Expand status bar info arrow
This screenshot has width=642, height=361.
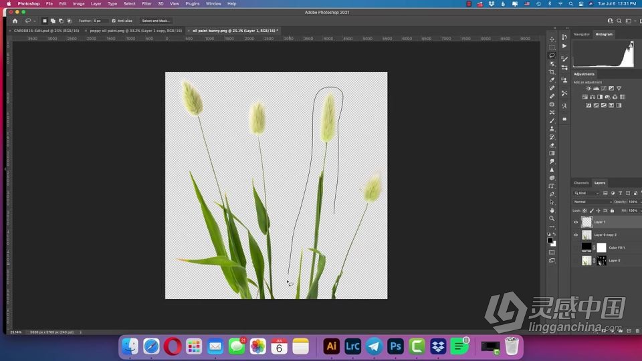pos(80,332)
